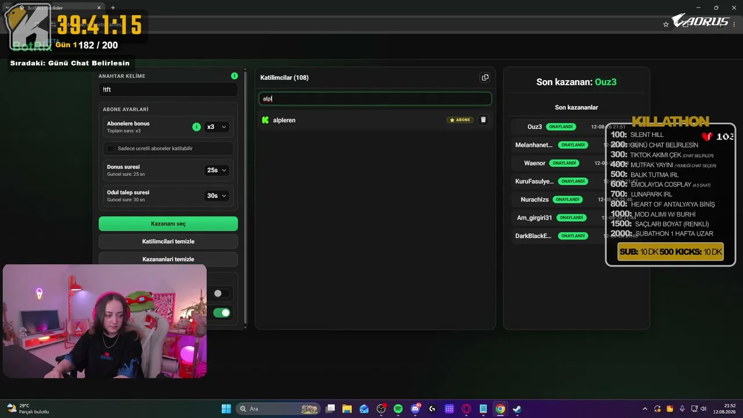Click Katilimcilari temizle button
The width and height of the screenshot is (743, 418).
168,242
